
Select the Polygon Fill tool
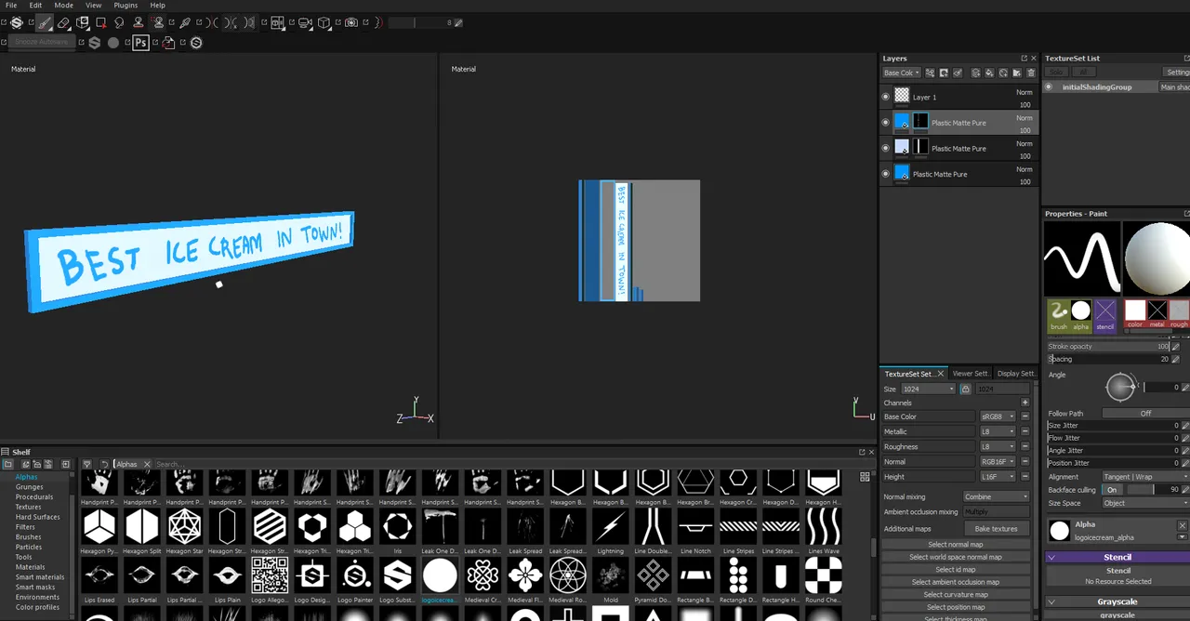point(101,23)
